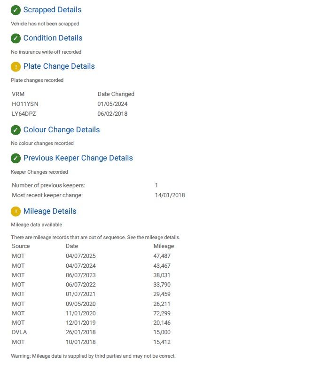Click the Date Changed column header
313x384 pixels.
coord(116,94)
